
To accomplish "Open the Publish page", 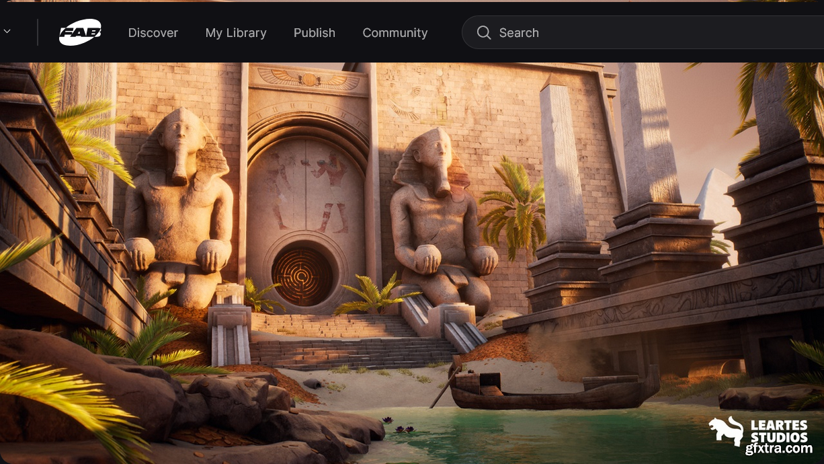I will (314, 32).
